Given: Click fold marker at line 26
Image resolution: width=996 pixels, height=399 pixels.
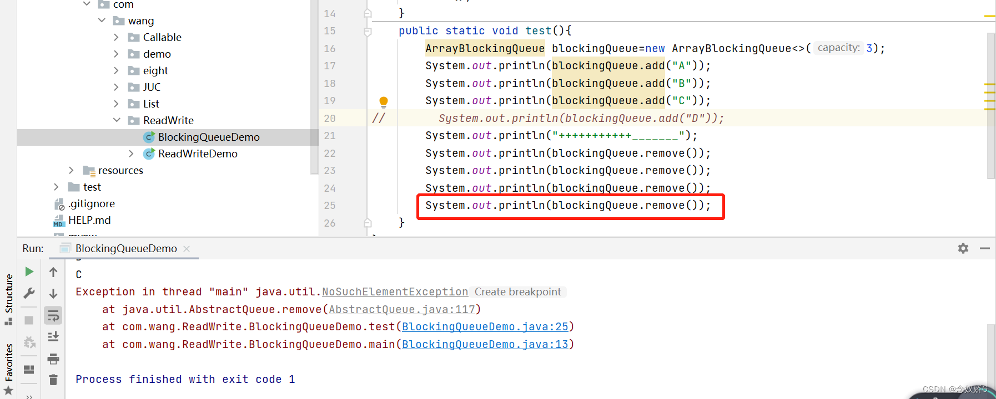Looking at the screenshot, I should tap(368, 223).
